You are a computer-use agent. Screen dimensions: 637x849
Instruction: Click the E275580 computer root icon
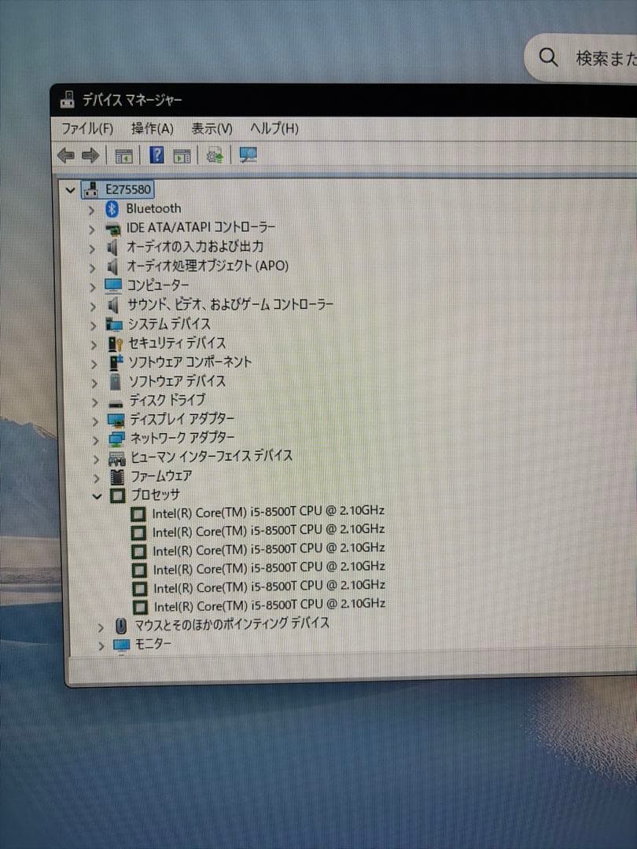[91, 189]
